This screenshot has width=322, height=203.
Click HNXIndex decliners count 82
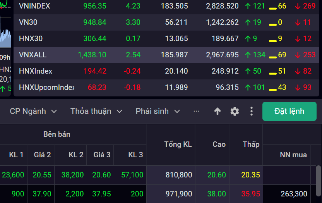307,71
